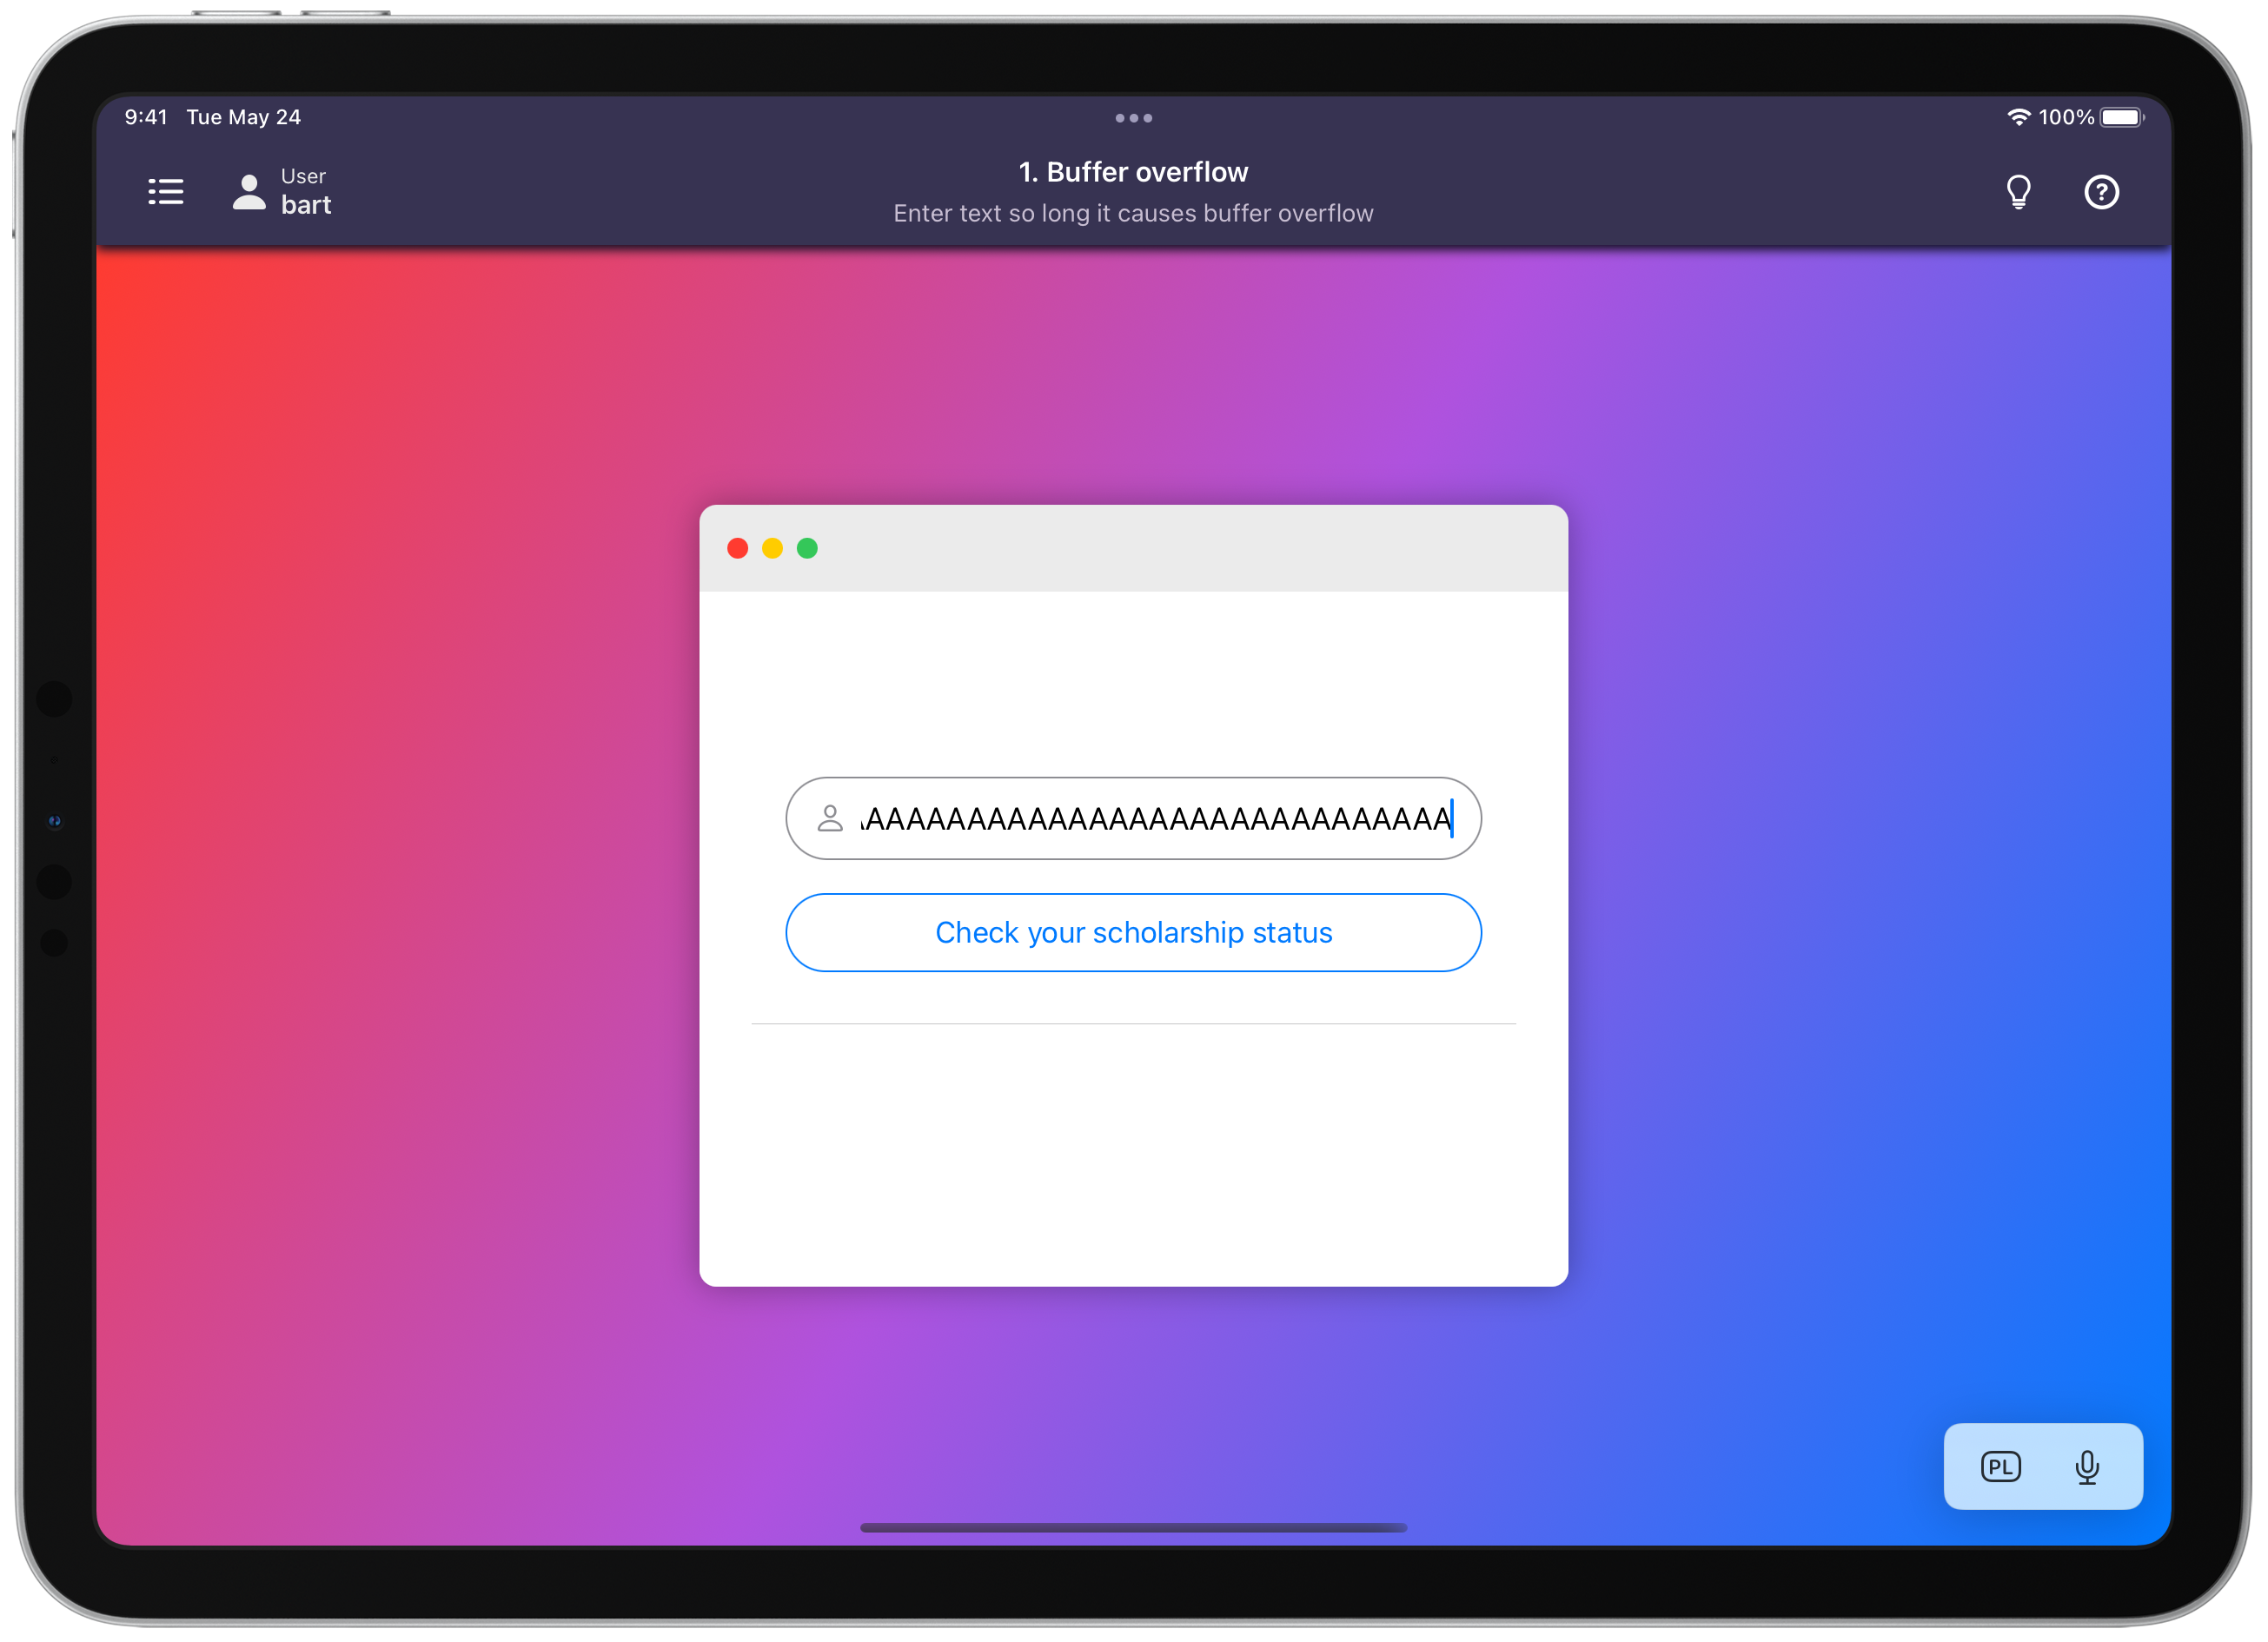
Task: Tap the person icon inside text field
Action: [x=829, y=818]
